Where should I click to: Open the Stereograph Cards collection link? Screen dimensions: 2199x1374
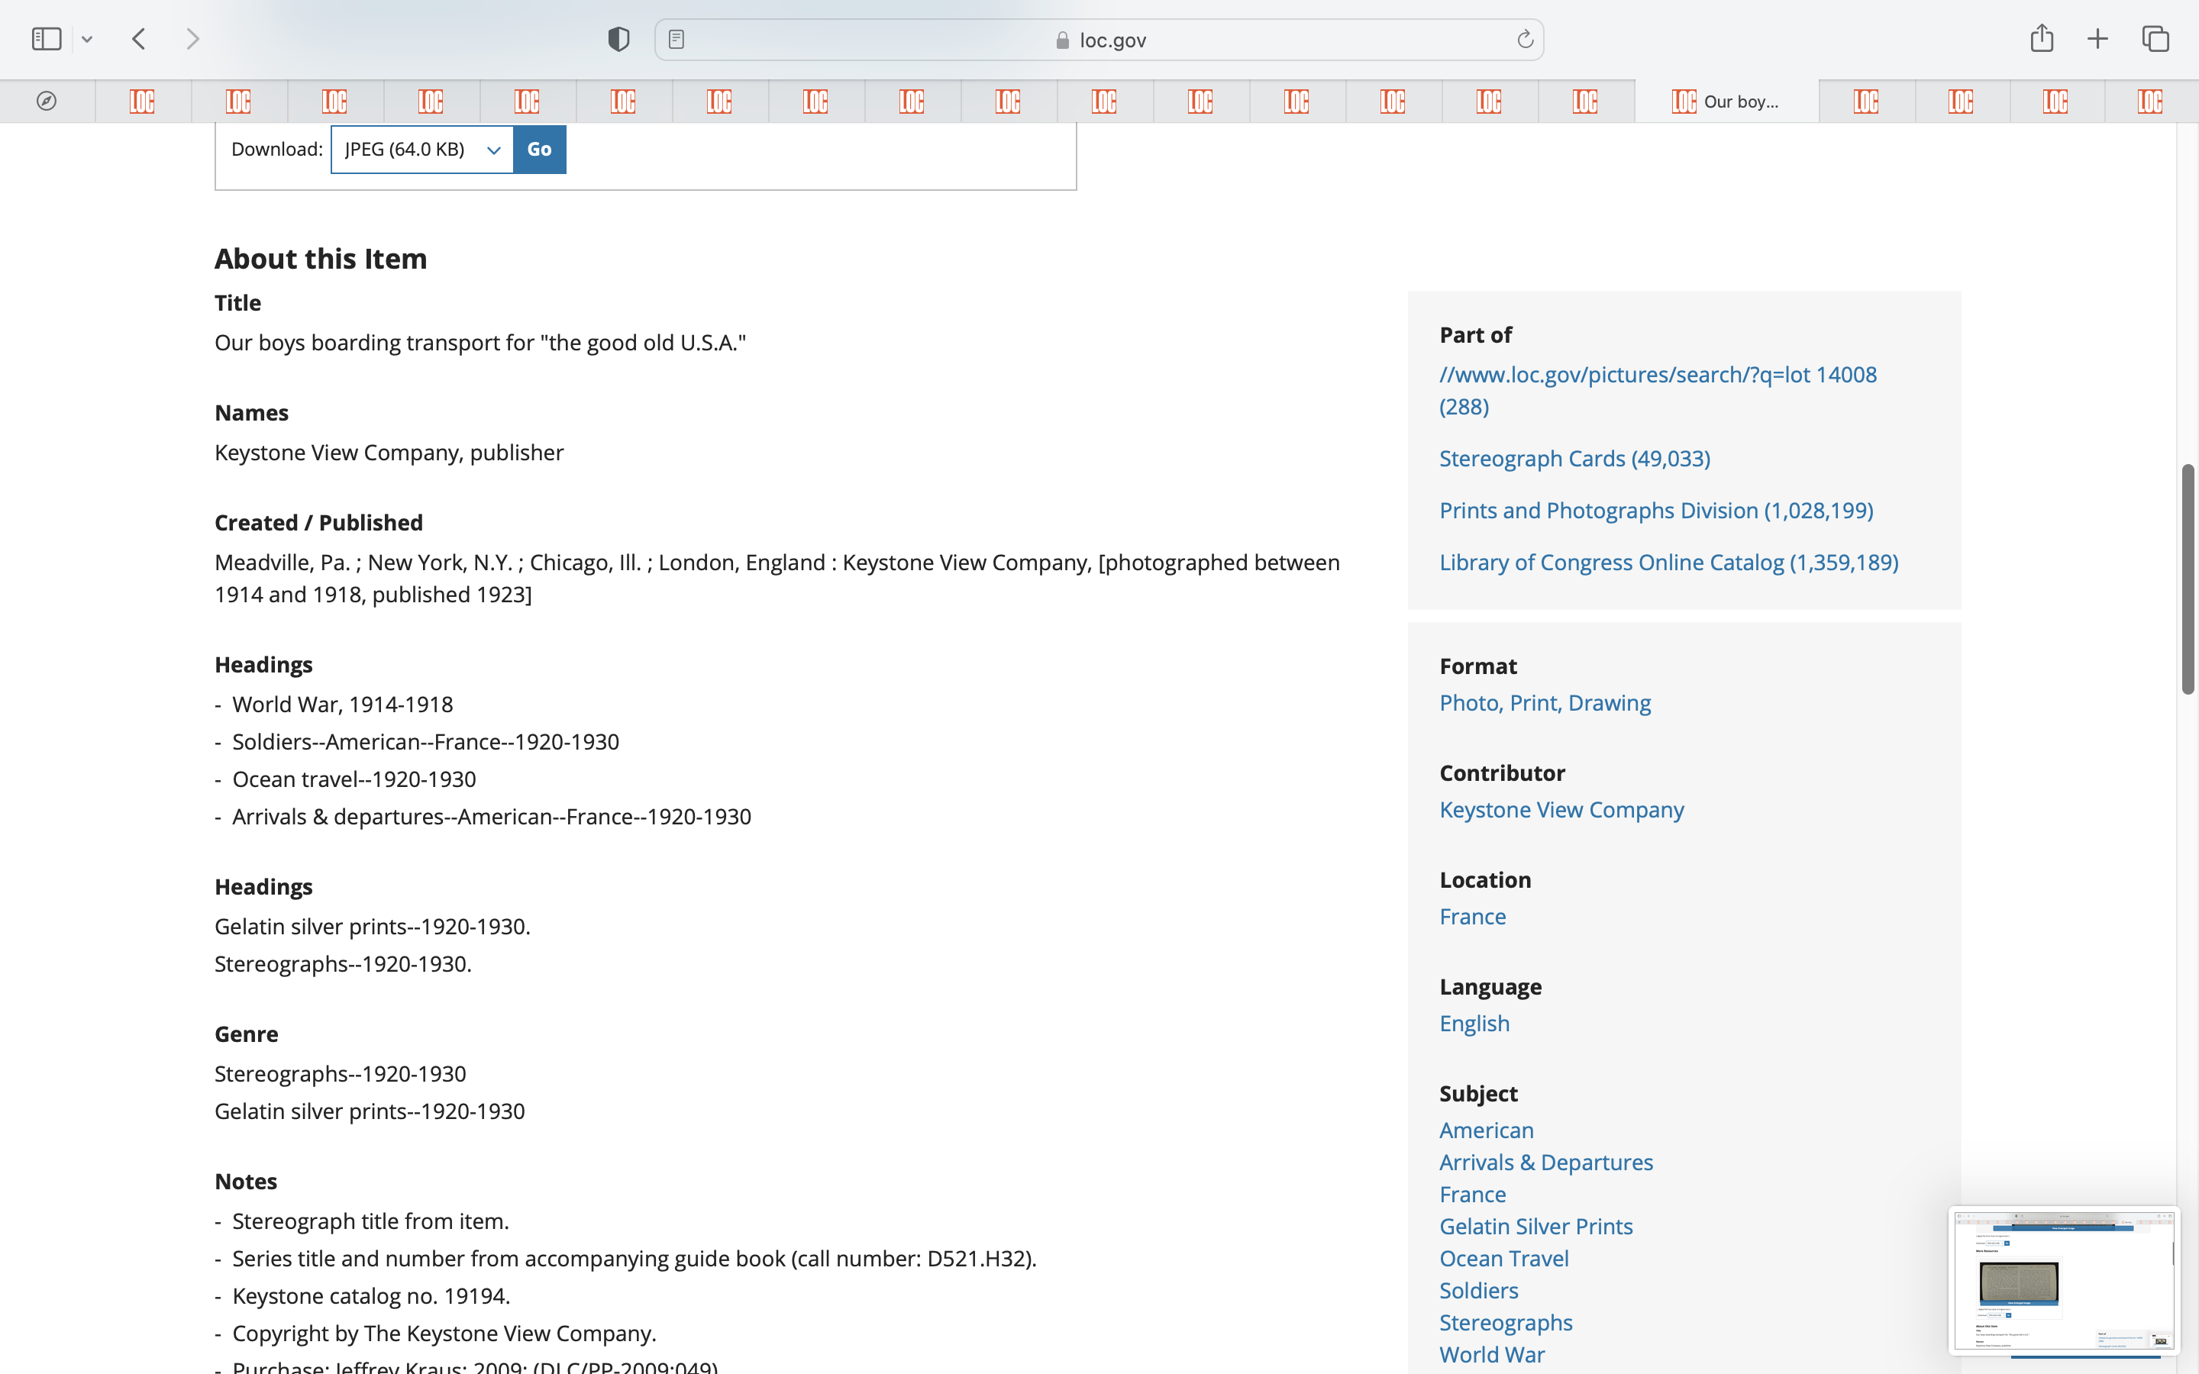pyautogui.click(x=1574, y=459)
